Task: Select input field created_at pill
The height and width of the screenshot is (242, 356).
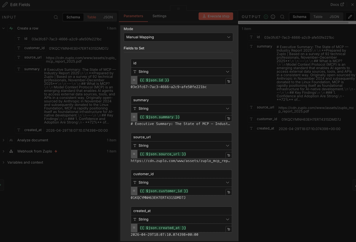Action: (x=30, y=130)
